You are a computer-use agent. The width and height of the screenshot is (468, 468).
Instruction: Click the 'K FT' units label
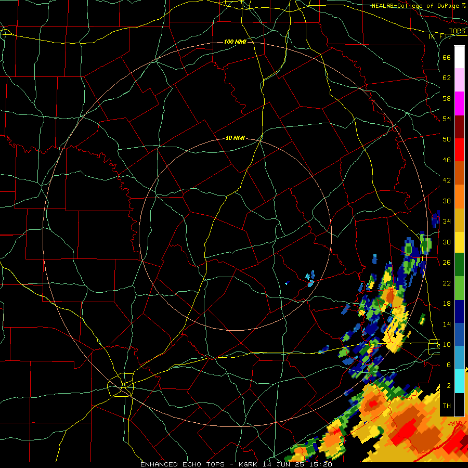pyautogui.click(x=439, y=36)
